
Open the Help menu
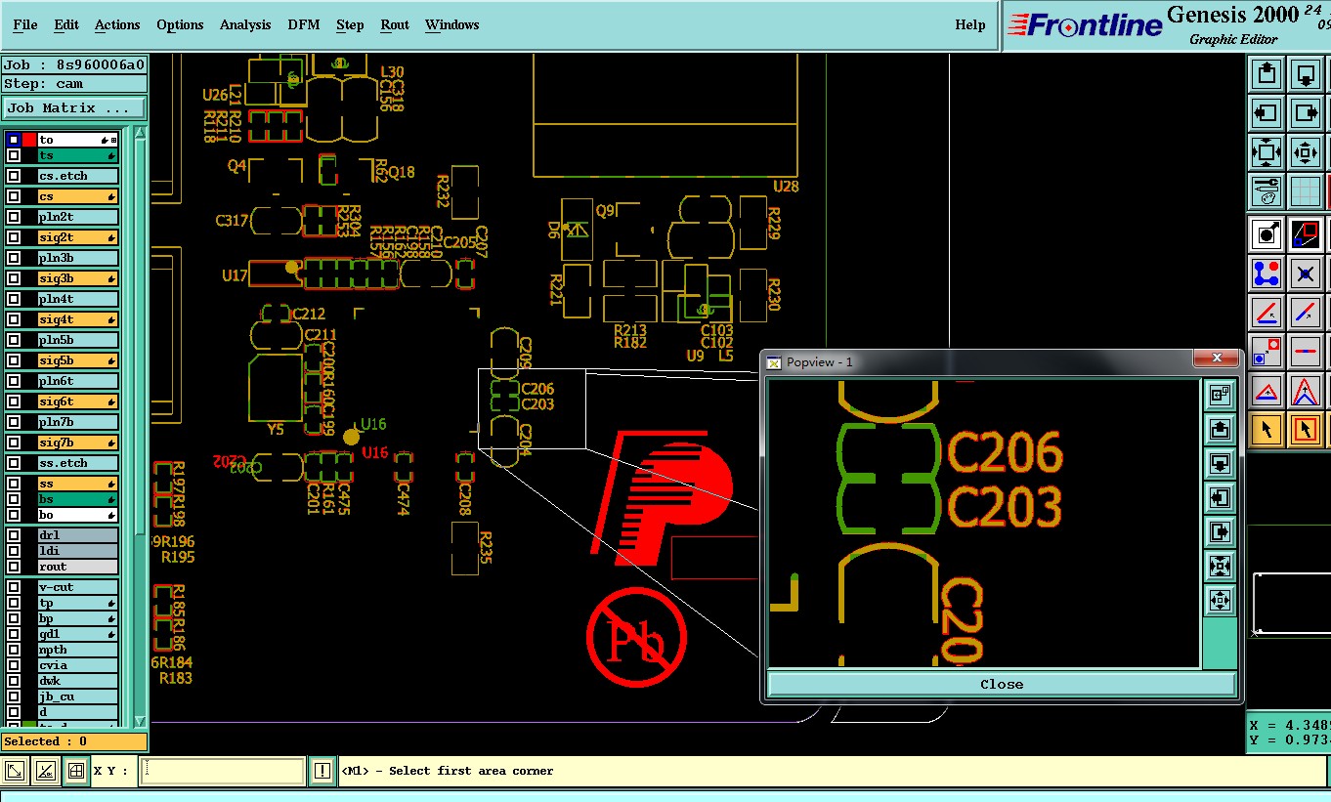970,25
